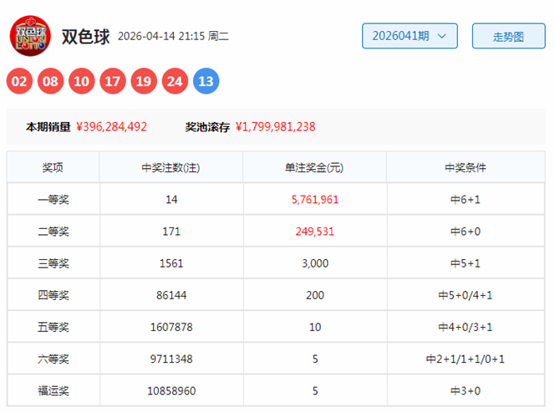Viewport: 555px width, 413px height.
Task: Click prize pool ¥1,799,981,238
Action: click(275, 127)
